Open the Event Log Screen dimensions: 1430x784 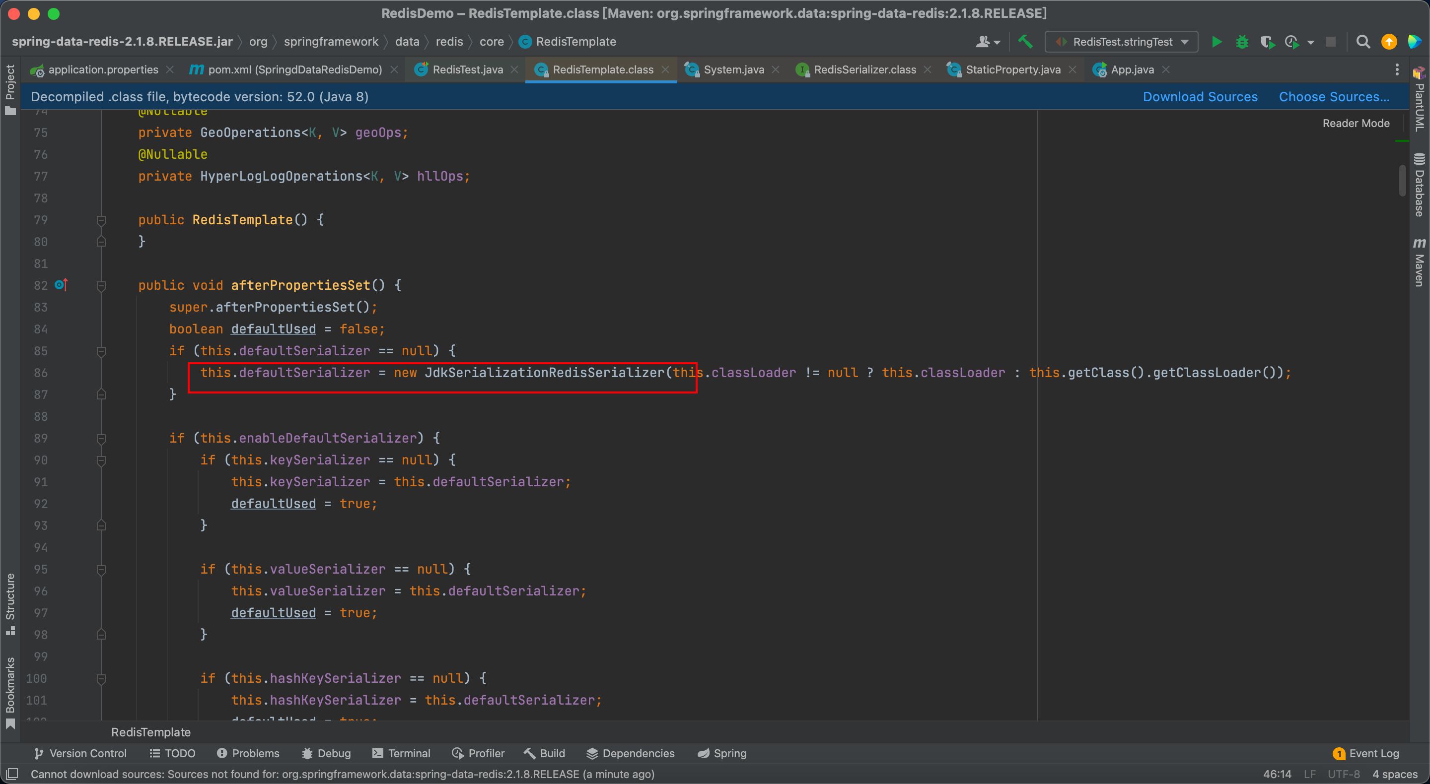(1366, 753)
